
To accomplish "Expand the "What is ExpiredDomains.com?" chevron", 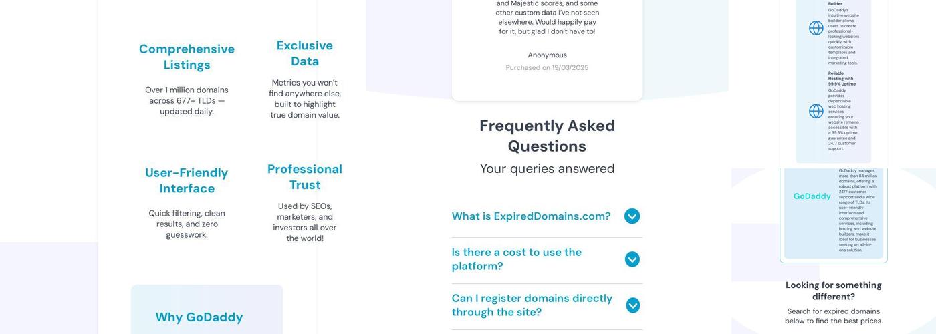I will pyautogui.click(x=632, y=216).
